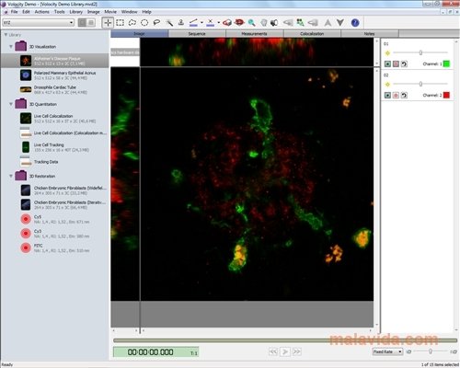Select the freehand polygon region tool
This screenshot has height=368, width=460.
pyautogui.click(x=132, y=23)
